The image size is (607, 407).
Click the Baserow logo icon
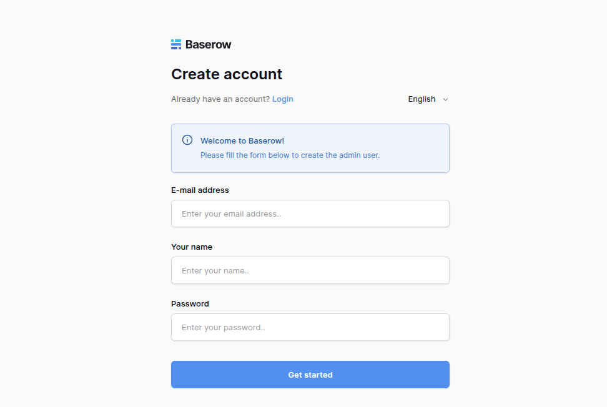pos(176,44)
